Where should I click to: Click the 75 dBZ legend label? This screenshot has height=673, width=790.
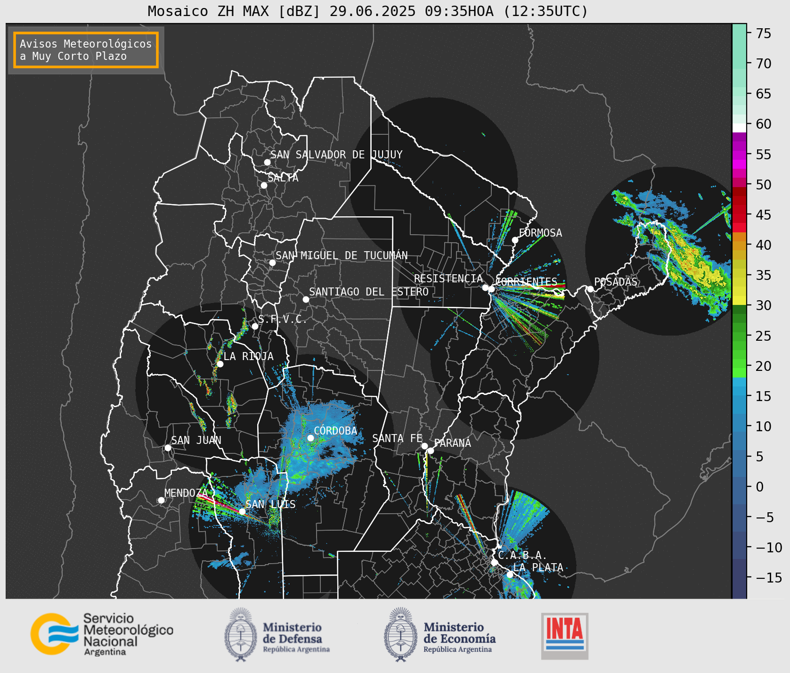click(x=764, y=33)
